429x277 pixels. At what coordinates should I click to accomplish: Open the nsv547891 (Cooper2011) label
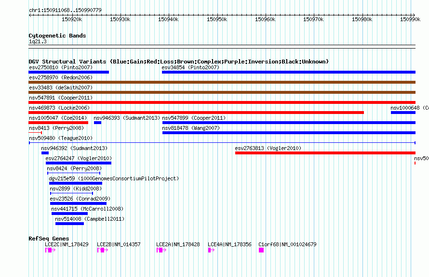(x=61, y=98)
